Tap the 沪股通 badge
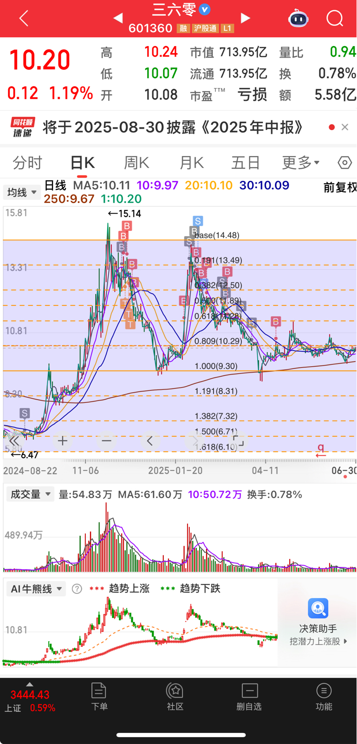This screenshot has width=357, height=744. [x=205, y=28]
